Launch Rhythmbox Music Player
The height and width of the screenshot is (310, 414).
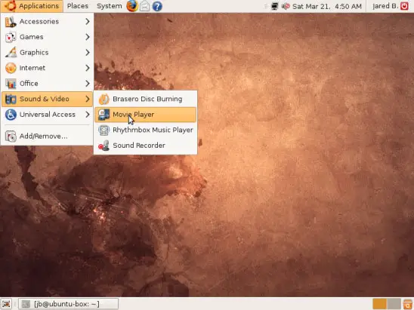[146, 130]
